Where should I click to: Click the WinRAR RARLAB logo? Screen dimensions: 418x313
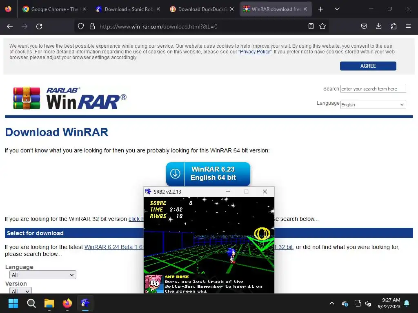pyautogui.click(x=70, y=98)
